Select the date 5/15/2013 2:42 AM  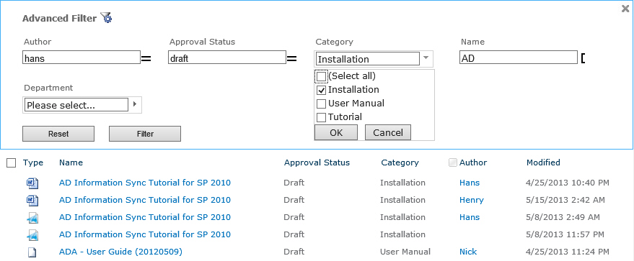click(565, 200)
